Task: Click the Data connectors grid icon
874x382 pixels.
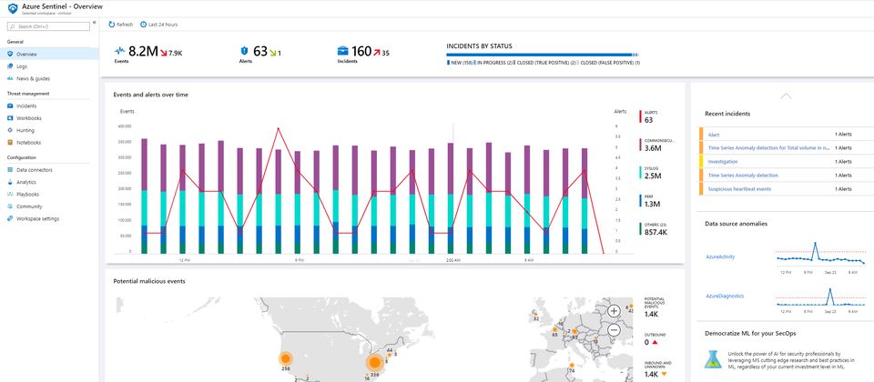Action: point(10,170)
